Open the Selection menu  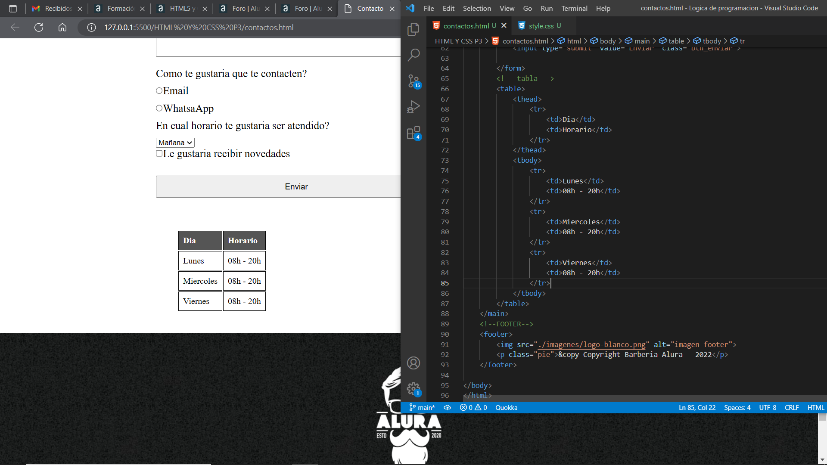[477, 8]
